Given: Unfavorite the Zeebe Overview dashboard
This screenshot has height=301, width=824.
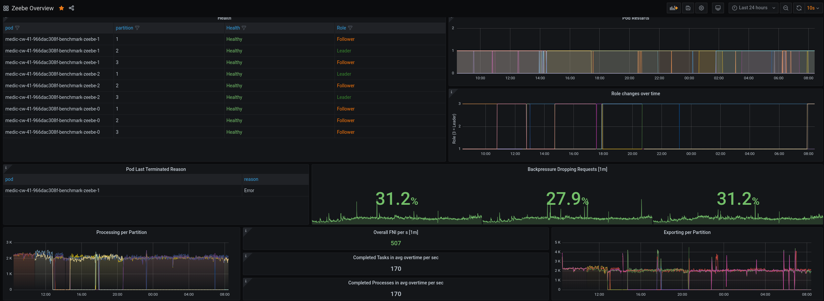Looking at the screenshot, I should pos(61,8).
